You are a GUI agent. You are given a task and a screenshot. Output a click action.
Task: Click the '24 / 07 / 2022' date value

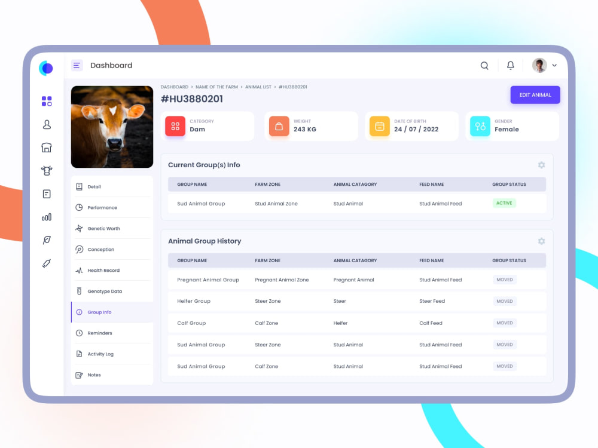point(416,129)
